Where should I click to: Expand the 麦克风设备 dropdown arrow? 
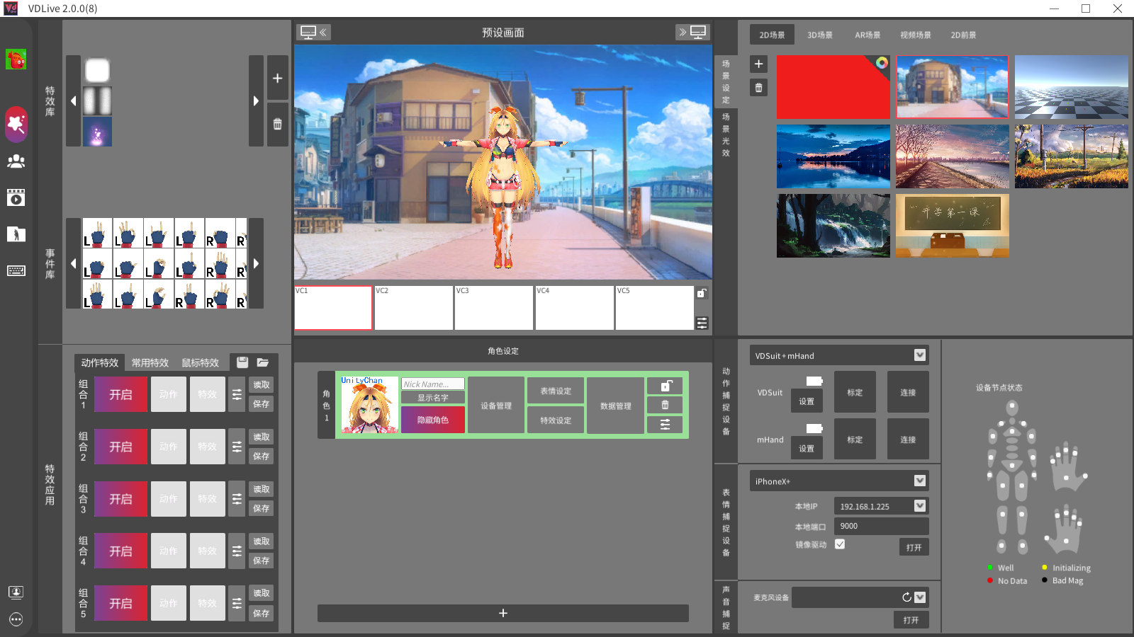[920, 597]
